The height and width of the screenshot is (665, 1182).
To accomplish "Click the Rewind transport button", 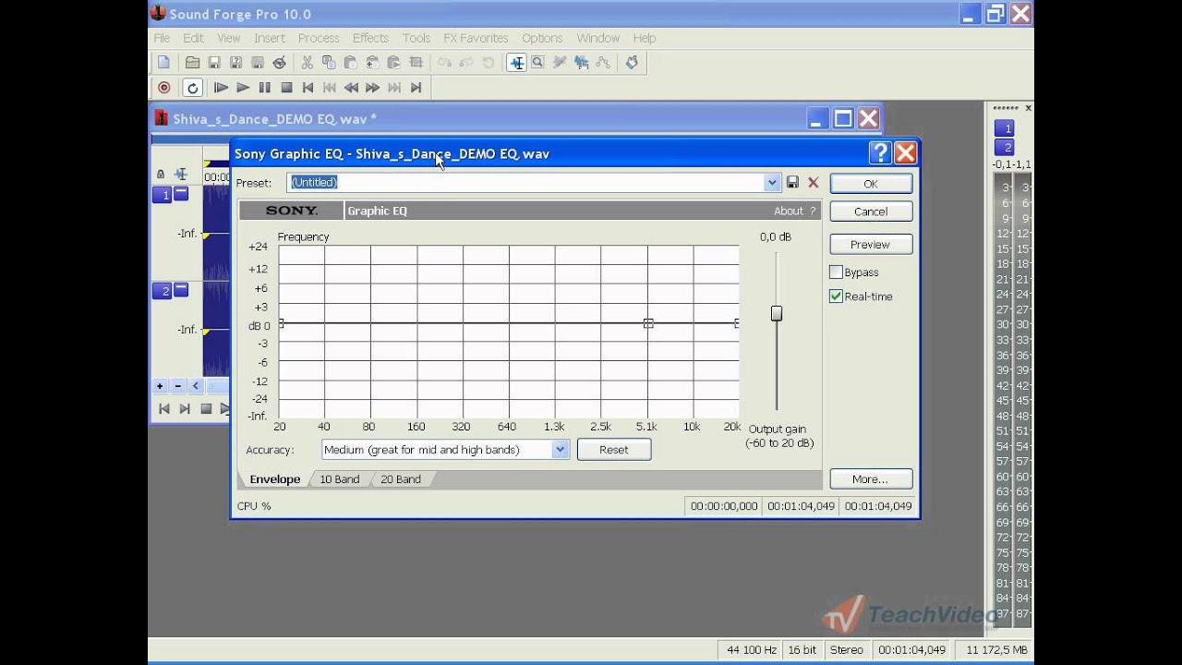I will [351, 88].
